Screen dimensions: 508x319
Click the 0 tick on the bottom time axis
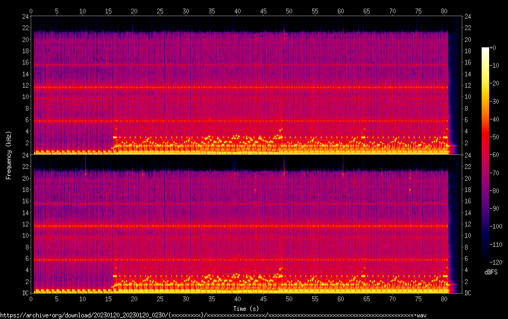pos(31,298)
